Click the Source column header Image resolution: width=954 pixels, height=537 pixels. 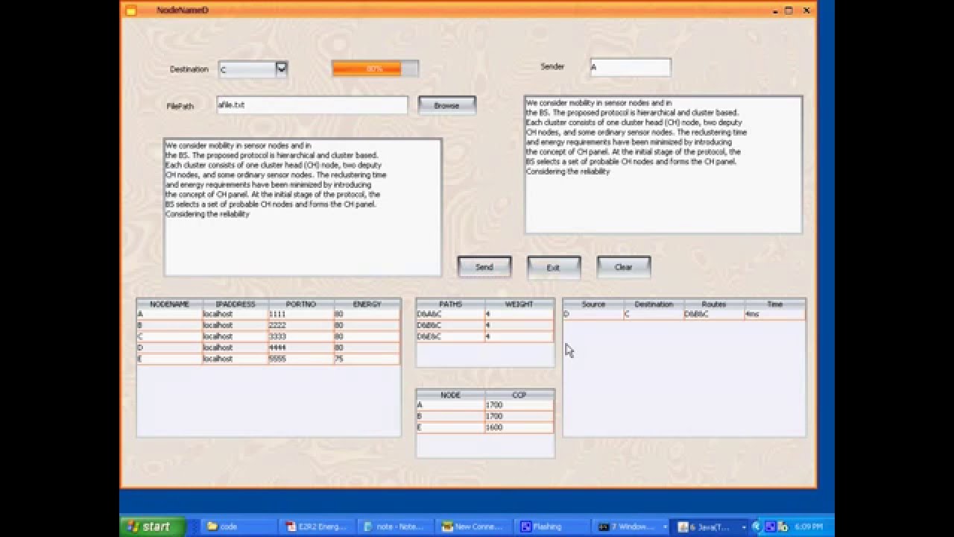pyautogui.click(x=593, y=304)
